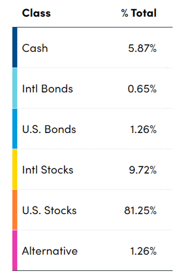
Task: Click the Class column header
Action: pyautogui.click(x=36, y=13)
